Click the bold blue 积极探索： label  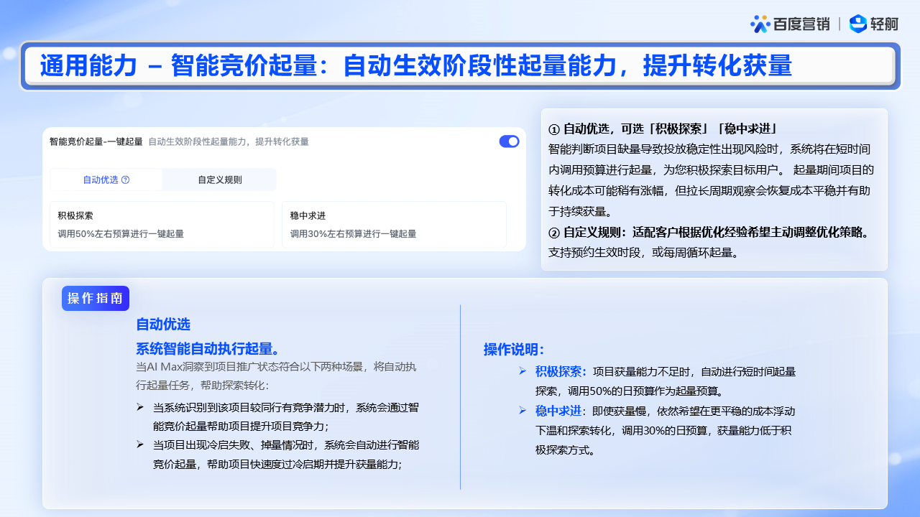pos(561,372)
